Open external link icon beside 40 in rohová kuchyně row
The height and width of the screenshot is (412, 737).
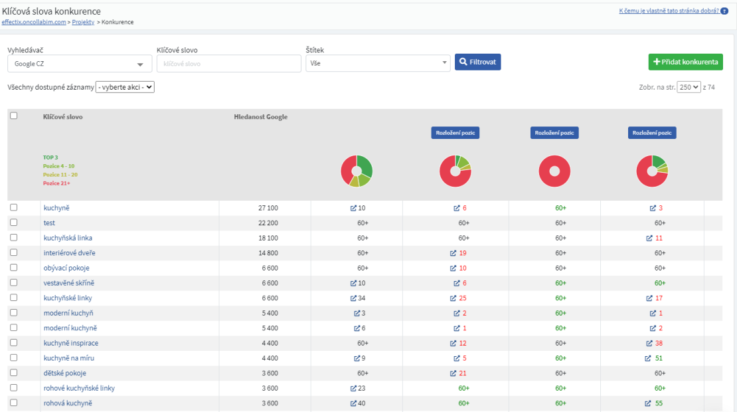click(353, 403)
